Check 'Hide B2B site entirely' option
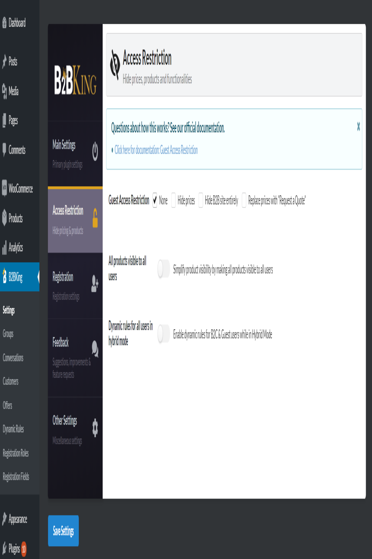 pyautogui.click(x=201, y=200)
